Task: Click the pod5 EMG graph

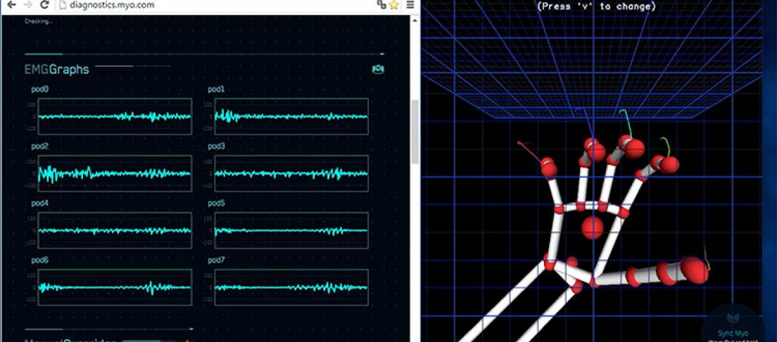Action: pyautogui.click(x=291, y=231)
